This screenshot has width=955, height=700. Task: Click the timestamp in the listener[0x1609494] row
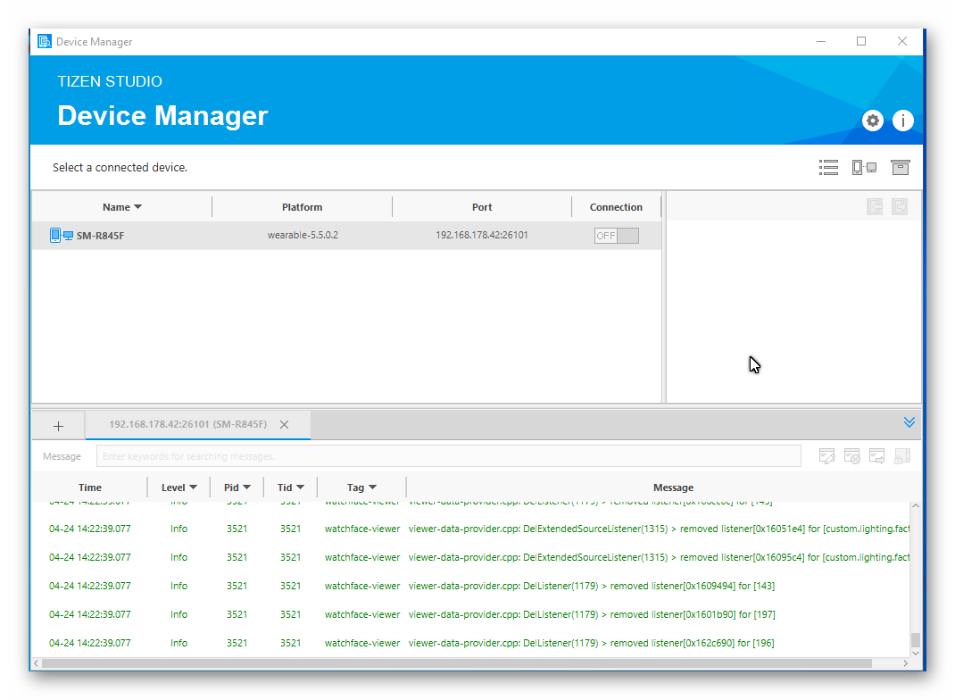click(x=90, y=586)
